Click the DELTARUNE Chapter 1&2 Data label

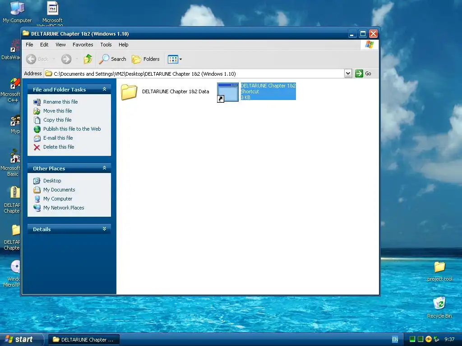tap(176, 91)
